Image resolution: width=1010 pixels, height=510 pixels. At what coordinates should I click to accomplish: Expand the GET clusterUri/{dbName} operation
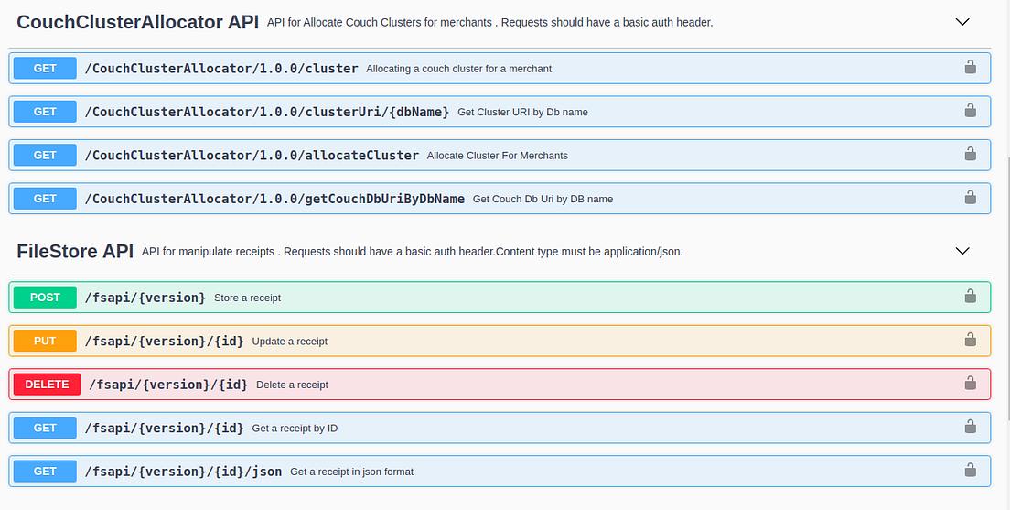coord(500,112)
